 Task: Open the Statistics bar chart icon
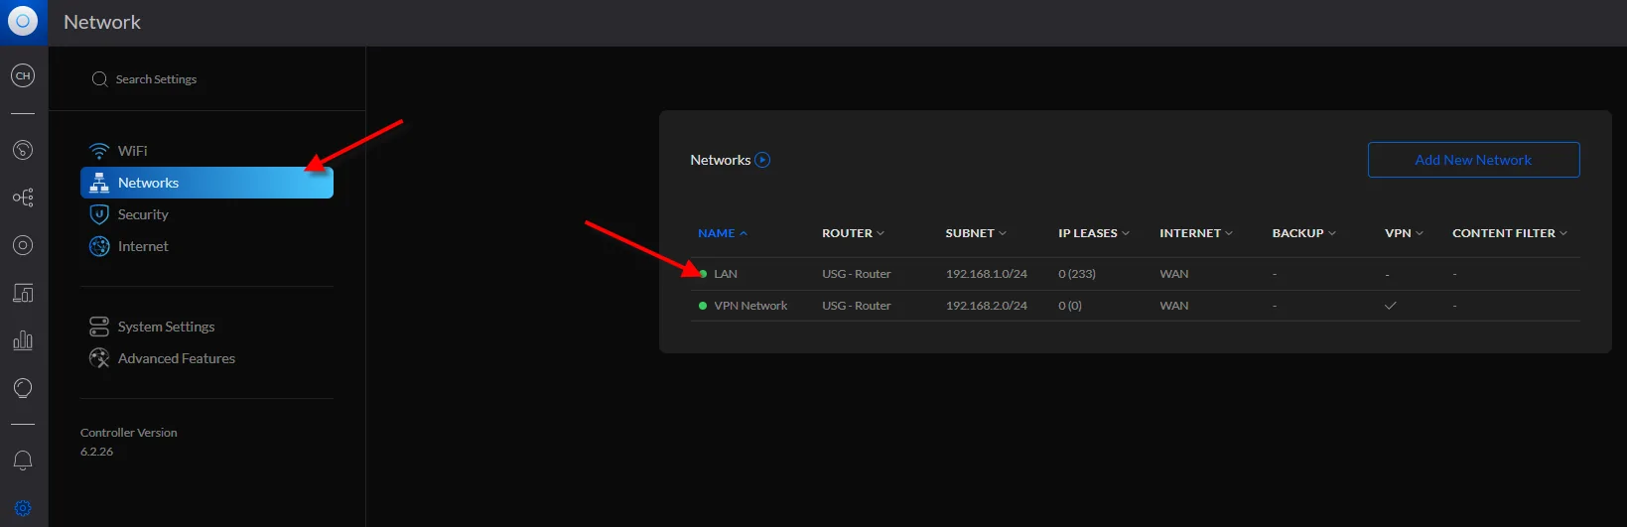(23, 340)
